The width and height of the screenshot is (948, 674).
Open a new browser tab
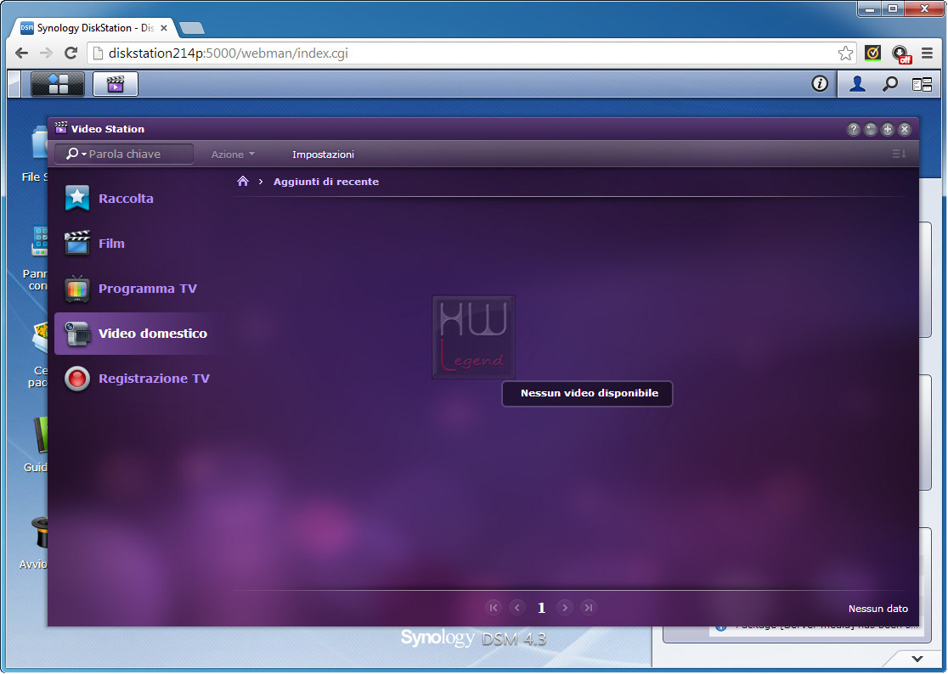[x=192, y=28]
